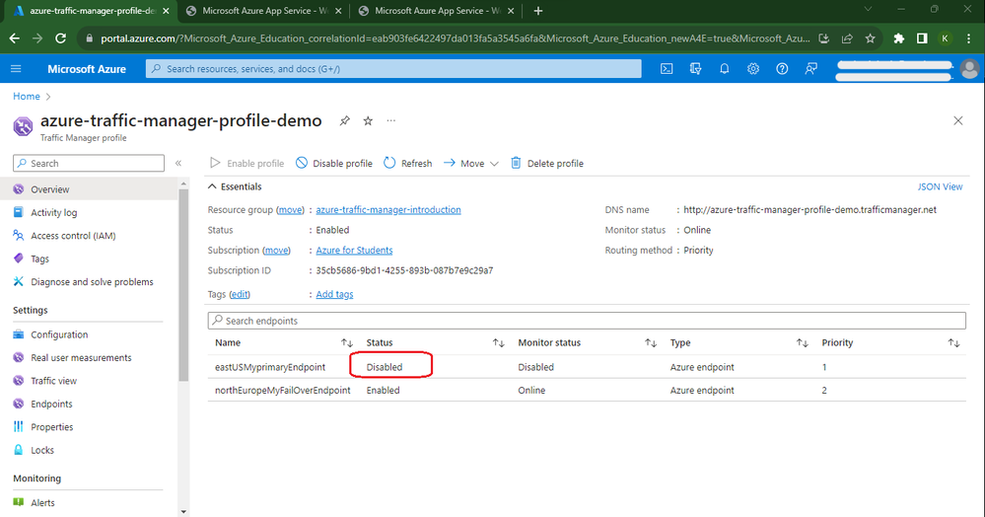Close the Traffic Manager profile blade
This screenshot has height=517, width=985.
pos(958,120)
